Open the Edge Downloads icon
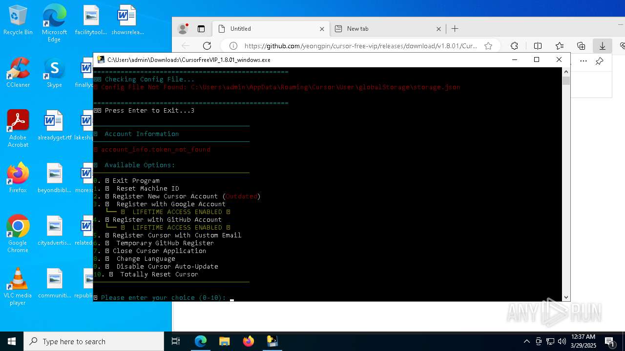625x351 pixels. pos(603,46)
